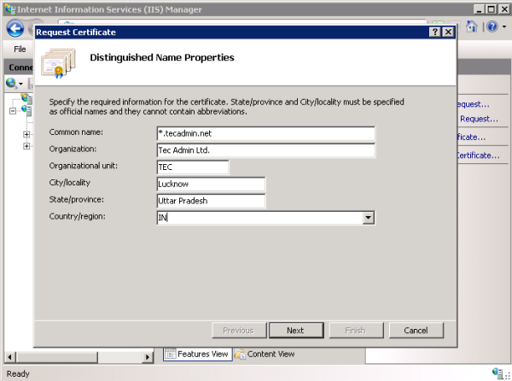Screen dimensions: 512x381
Task: Click the Back navigation arrow icon
Action: [x=15, y=28]
